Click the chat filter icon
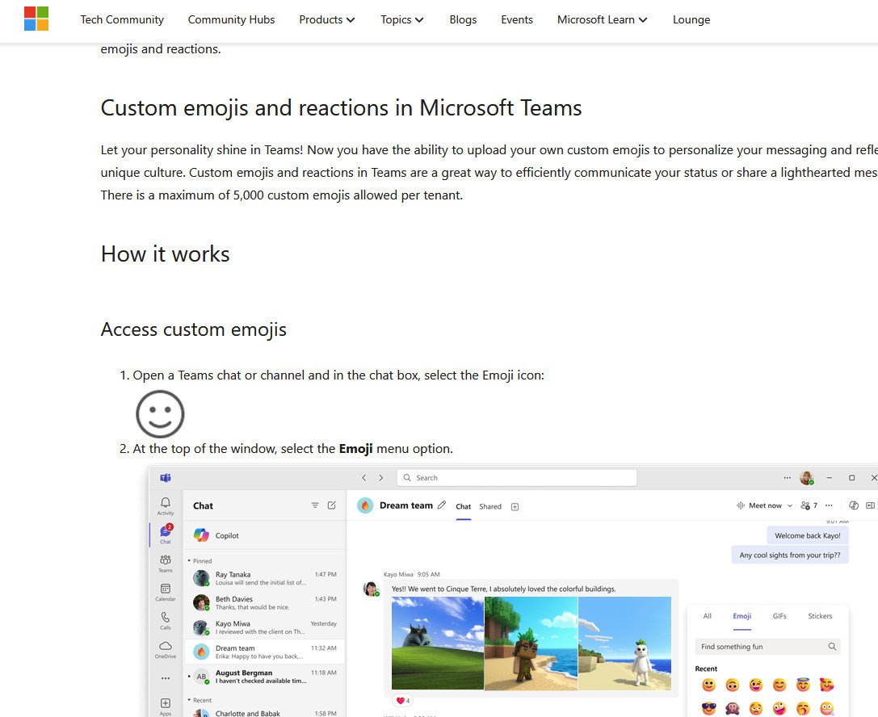 [315, 505]
